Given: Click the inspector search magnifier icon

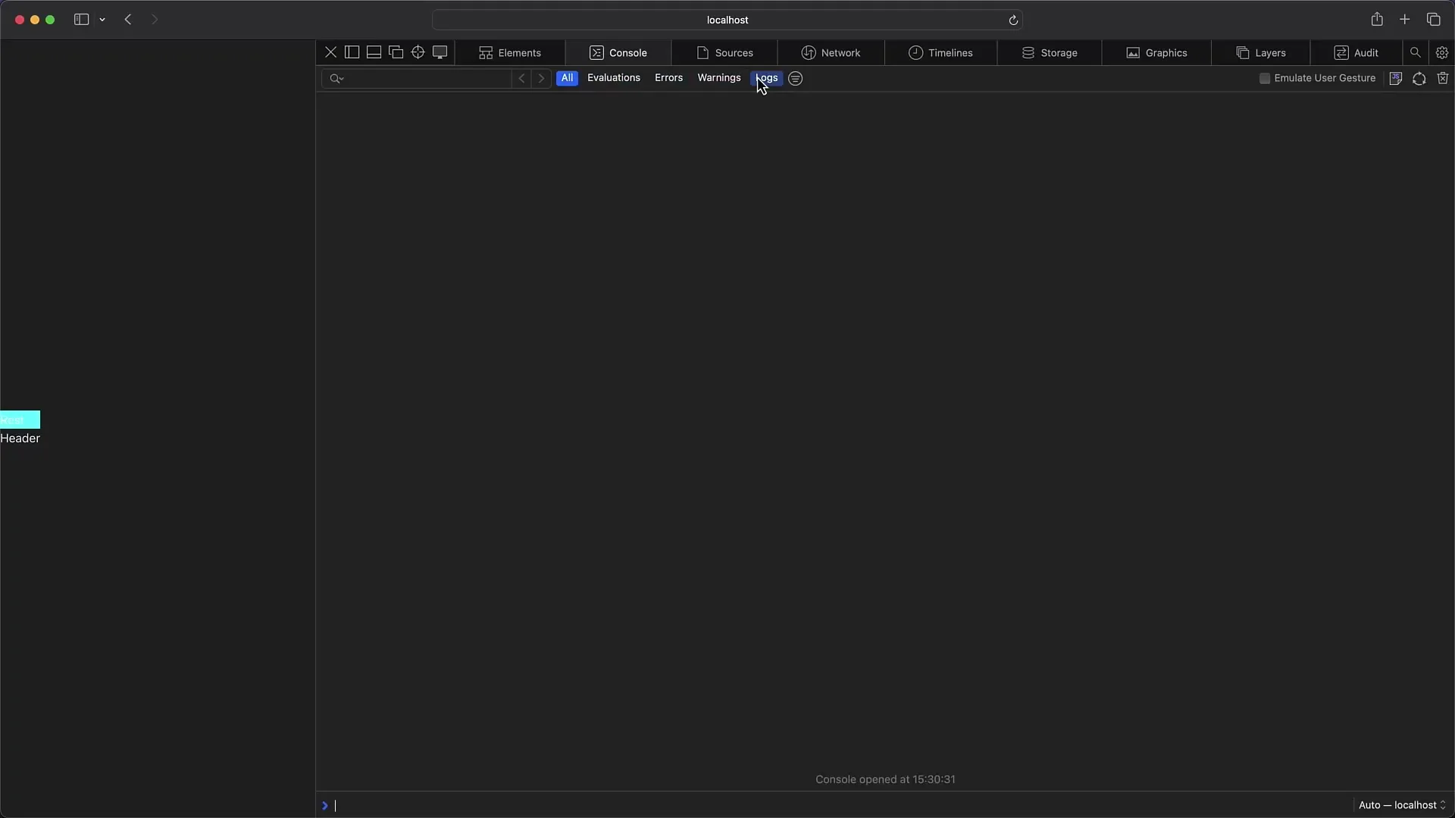Looking at the screenshot, I should point(1415,52).
